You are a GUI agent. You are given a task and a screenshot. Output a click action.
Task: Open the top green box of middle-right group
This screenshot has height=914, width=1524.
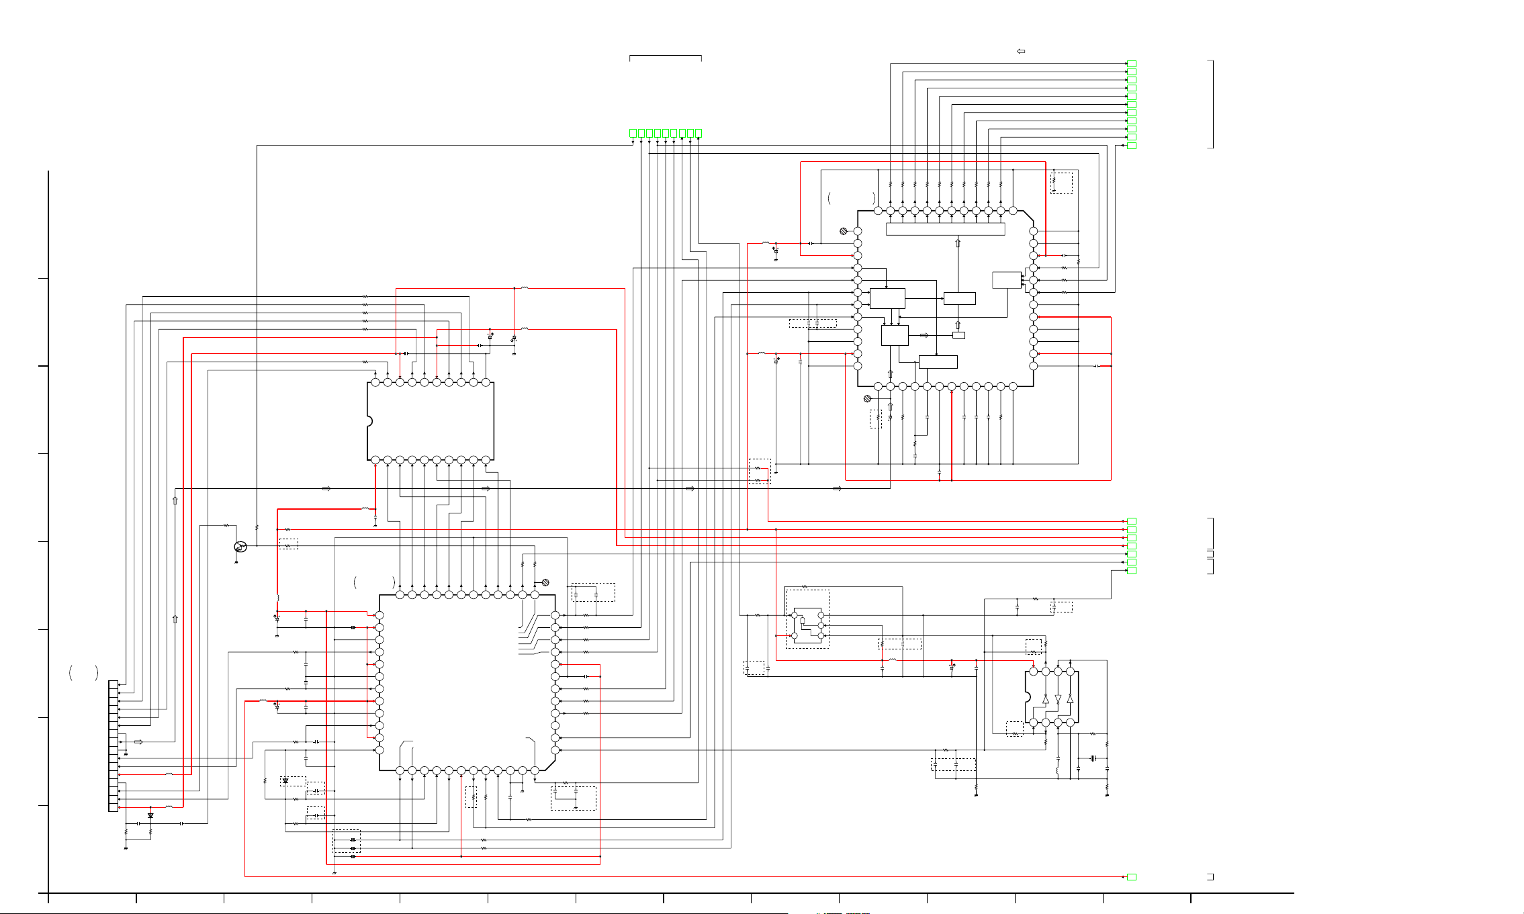[x=1131, y=521]
